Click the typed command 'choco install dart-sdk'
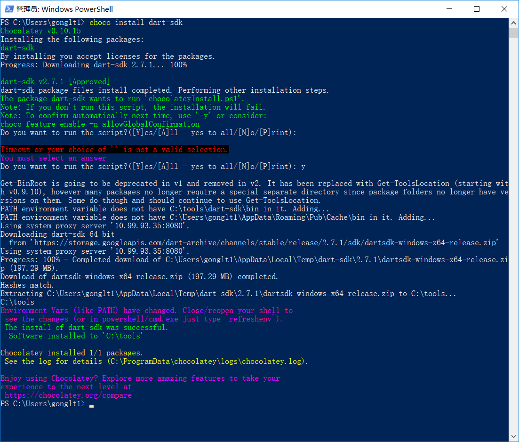Viewport: 519px width, 442px height. click(136, 23)
